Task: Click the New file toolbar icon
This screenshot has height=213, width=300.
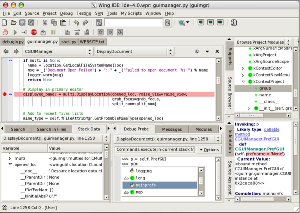Action: pyautogui.click(x=5, y=23)
